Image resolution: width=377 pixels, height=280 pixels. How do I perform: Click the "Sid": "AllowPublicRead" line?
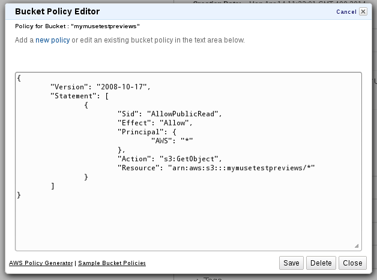tap(170, 114)
